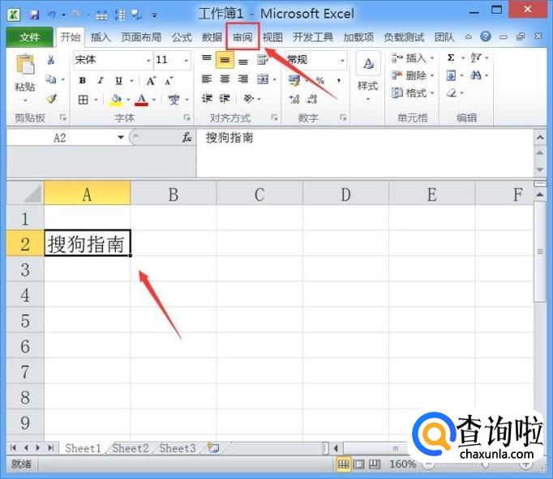Click Clear eraser icon

pos(452,93)
